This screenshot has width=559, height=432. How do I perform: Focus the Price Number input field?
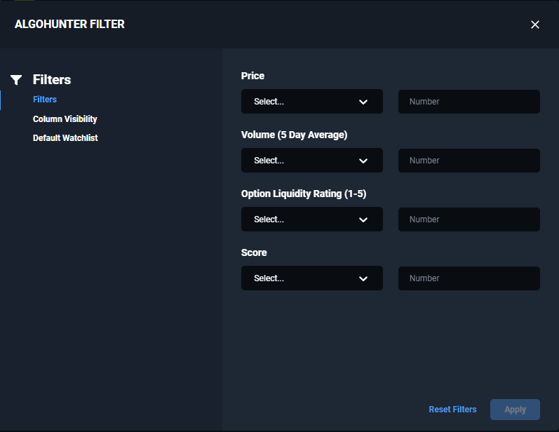[x=469, y=102]
